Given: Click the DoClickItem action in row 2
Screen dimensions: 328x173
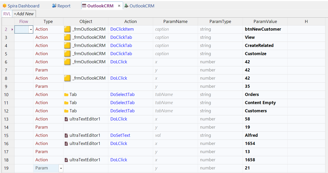Looking at the screenshot, I should [122, 29].
